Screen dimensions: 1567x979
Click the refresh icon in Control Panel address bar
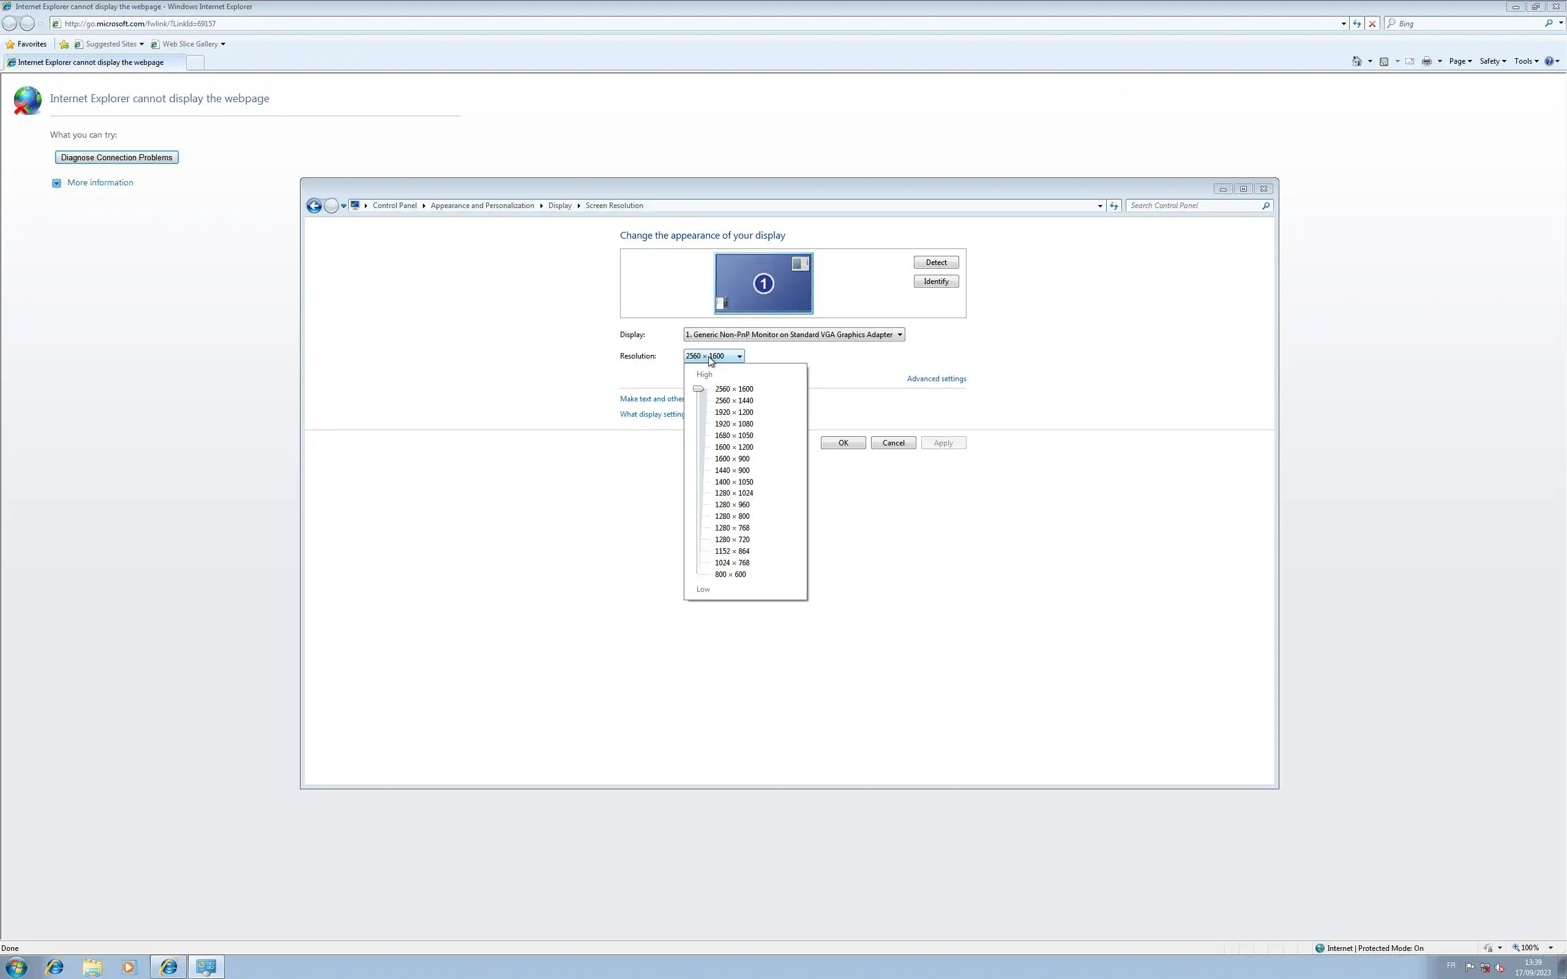[x=1114, y=206]
